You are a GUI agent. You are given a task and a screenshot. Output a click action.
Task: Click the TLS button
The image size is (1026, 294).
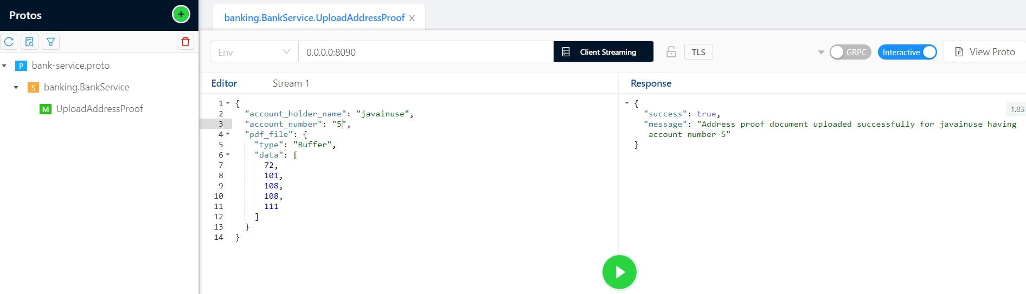698,52
